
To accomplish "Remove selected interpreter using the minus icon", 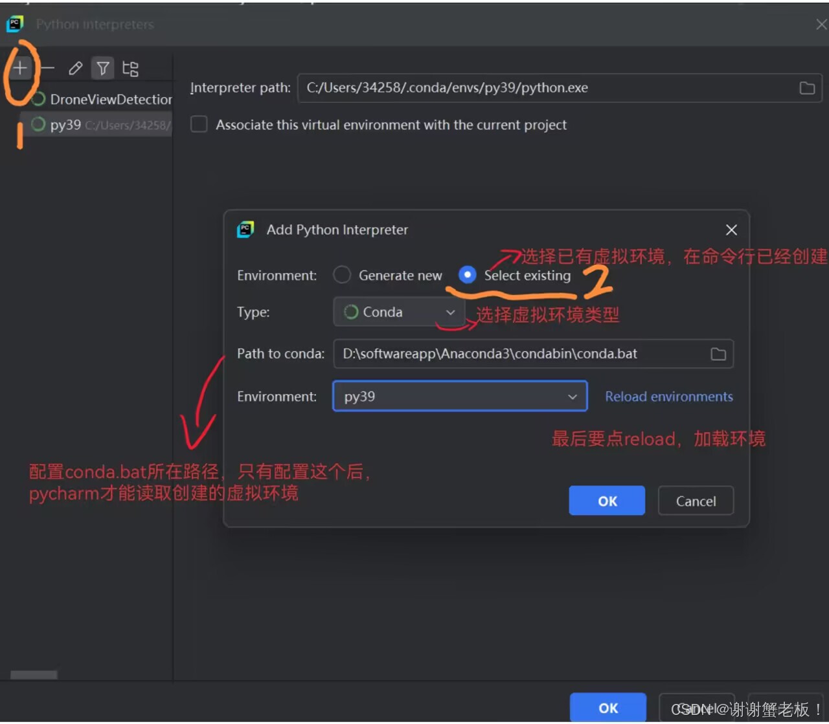I will (x=47, y=67).
